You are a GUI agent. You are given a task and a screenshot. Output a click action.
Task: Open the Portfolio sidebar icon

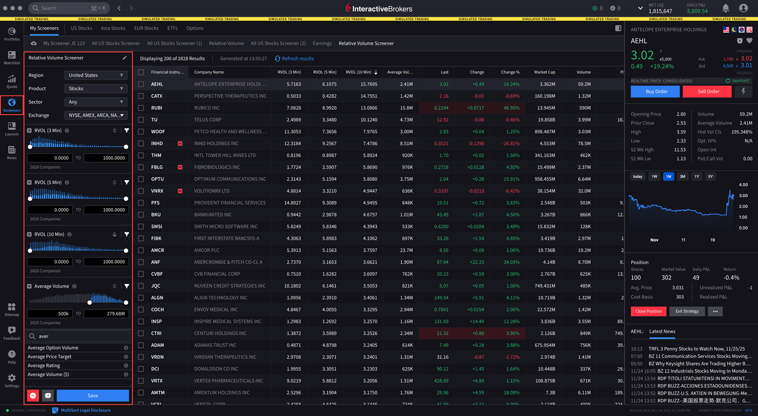(x=12, y=34)
